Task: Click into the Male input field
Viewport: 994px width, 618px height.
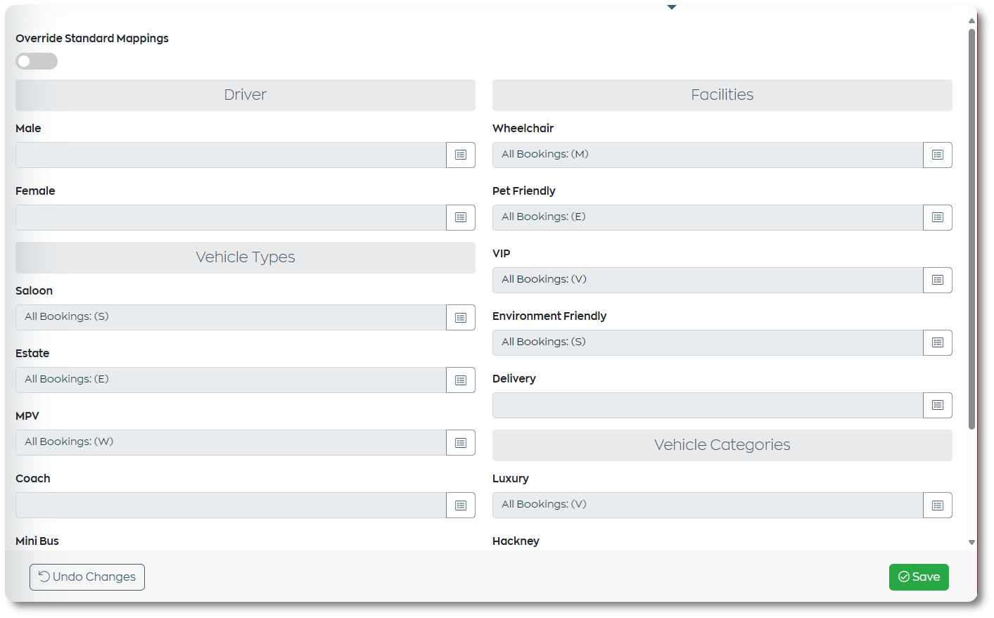Action: click(231, 155)
